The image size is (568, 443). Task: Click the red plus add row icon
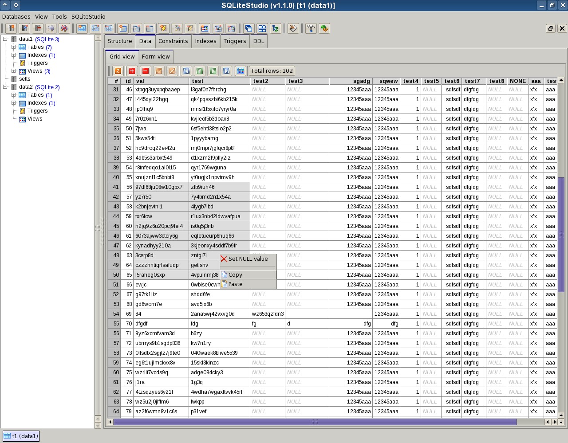pos(132,71)
